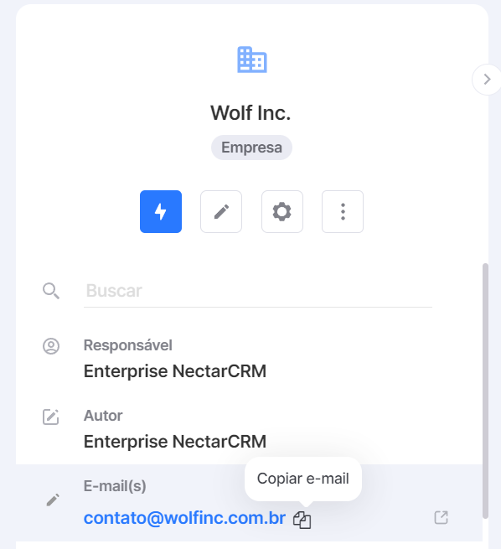Click the Wolf Inc. company name

250,113
